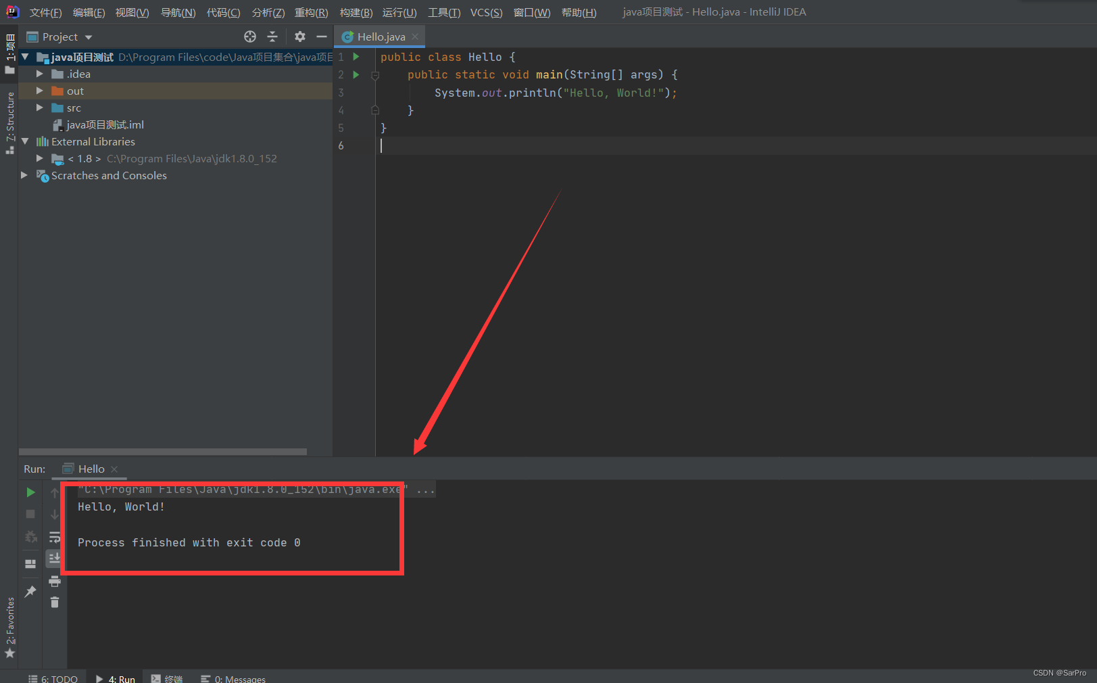Click Scroll from Source locate icon

[250, 37]
